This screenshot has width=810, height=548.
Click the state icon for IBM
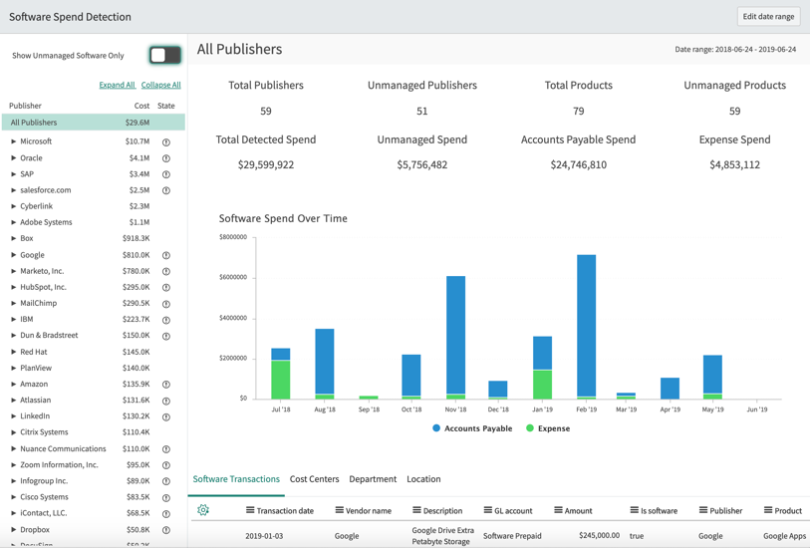[x=166, y=320]
